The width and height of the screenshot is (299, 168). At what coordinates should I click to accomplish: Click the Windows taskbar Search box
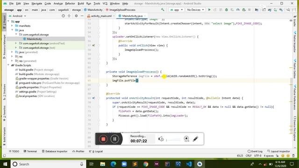point(48,164)
